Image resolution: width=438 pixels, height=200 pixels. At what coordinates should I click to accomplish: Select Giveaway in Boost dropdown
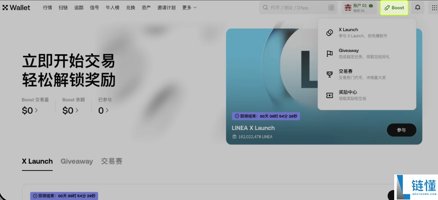[367, 54]
